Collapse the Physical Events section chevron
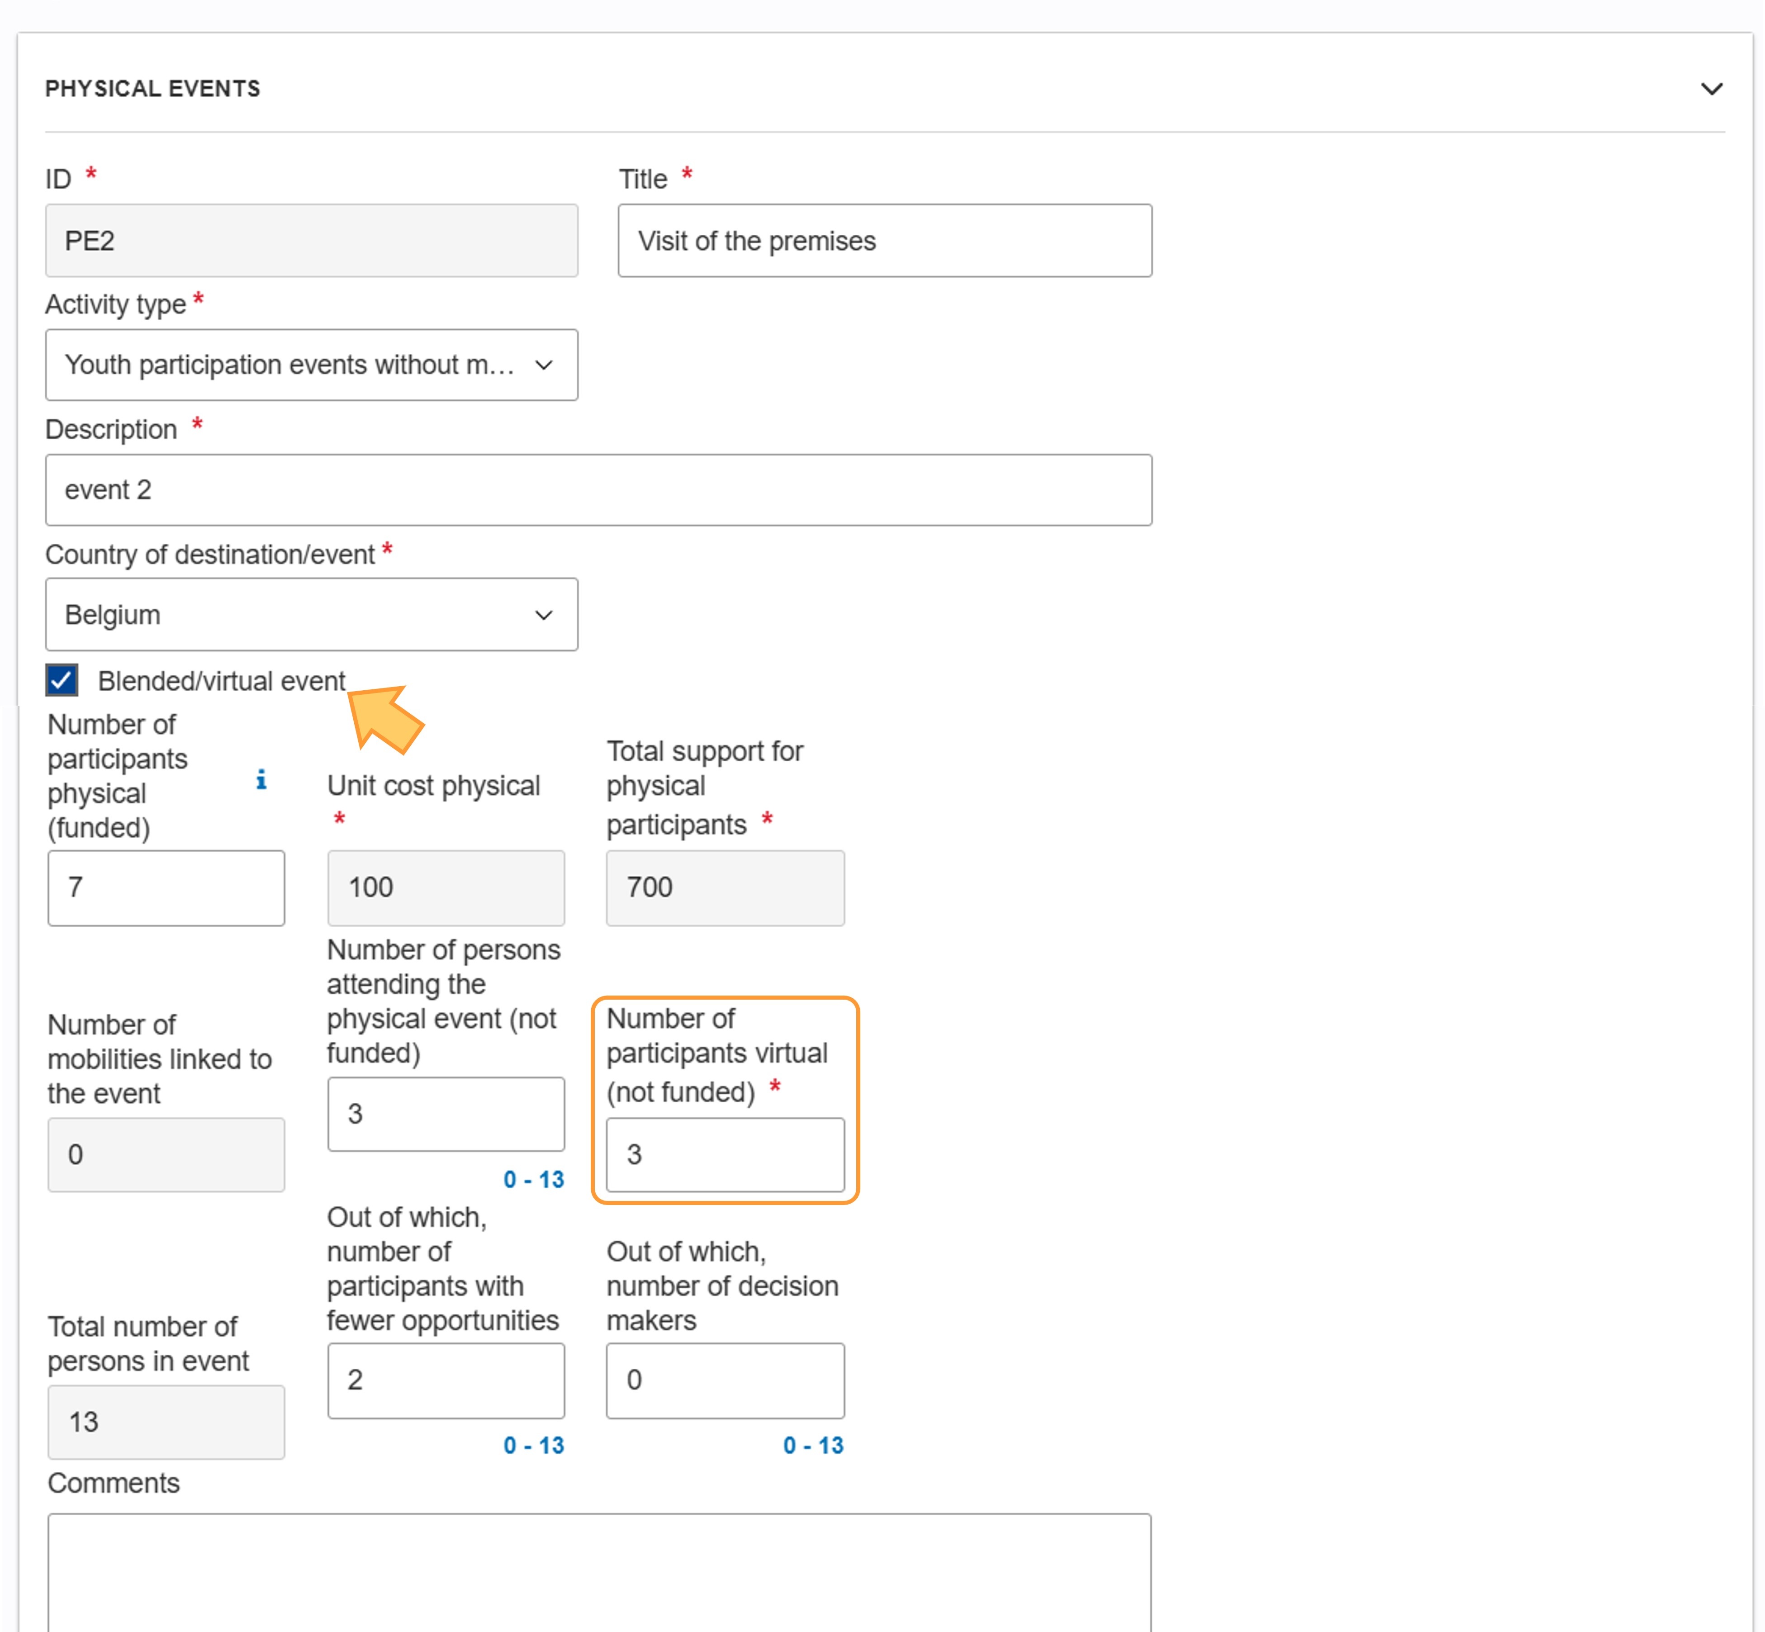Image resolution: width=1765 pixels, height=1632 pixels. coord(1711,89)
